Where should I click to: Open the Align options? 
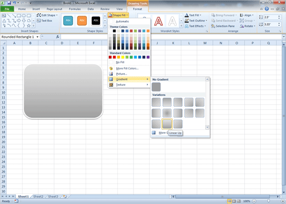(246, 15)
